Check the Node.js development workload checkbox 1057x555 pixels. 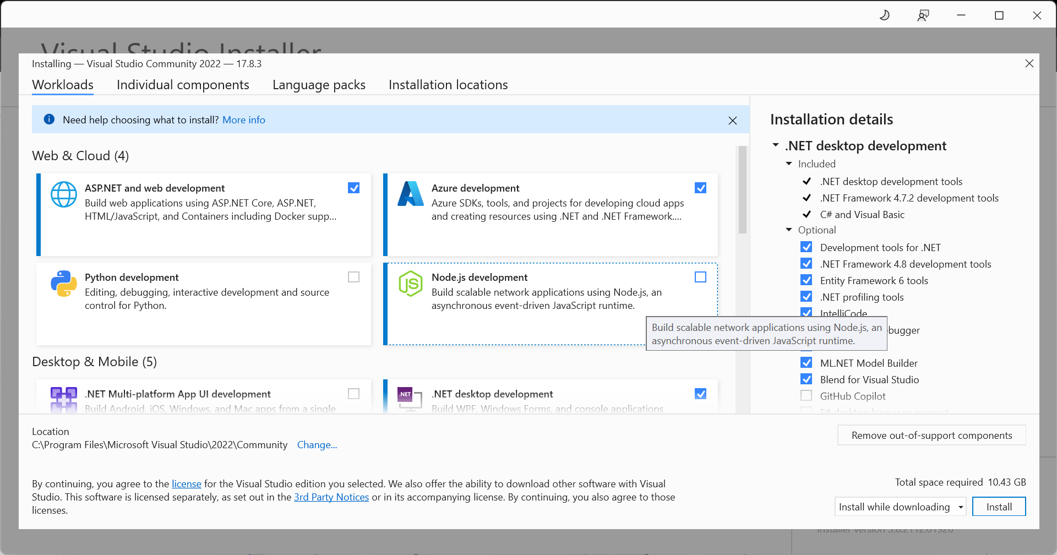pyautogui.click(x=701, y=277)
